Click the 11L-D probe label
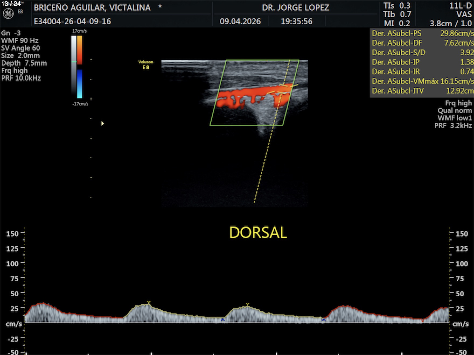The width and height of the screenshot is (474, 355). pos(460,6)
